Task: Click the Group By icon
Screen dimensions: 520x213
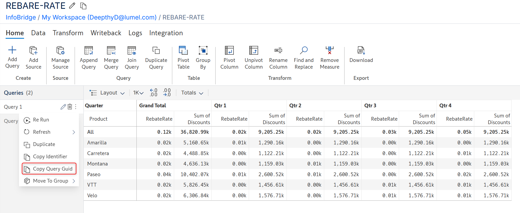Action: 203,50
